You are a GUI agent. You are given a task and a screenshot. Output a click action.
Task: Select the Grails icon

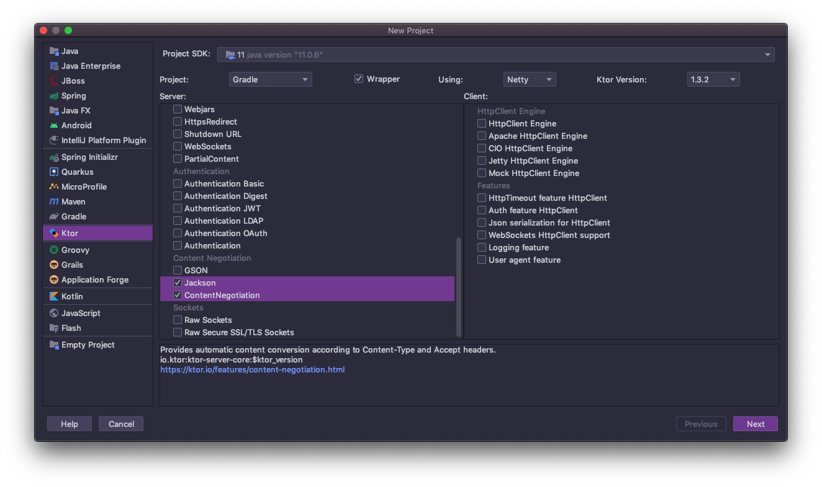[54, 265]
